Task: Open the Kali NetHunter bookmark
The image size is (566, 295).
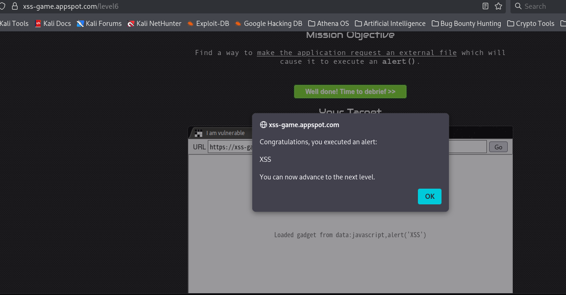Action: (154, 24)
